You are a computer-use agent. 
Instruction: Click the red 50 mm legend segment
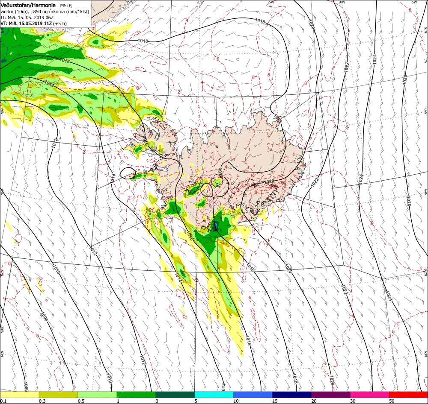click(409, 395)
